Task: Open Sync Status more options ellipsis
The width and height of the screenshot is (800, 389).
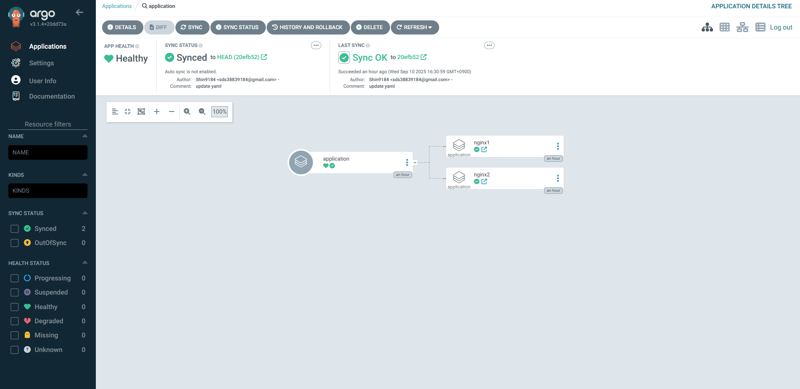Action: point(316,45)
